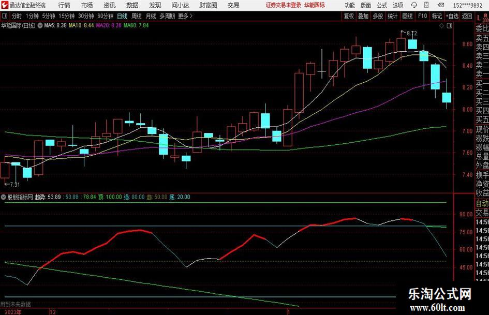Click 多股 toolbar button
The image size is (489, 315).
point(378,16)
